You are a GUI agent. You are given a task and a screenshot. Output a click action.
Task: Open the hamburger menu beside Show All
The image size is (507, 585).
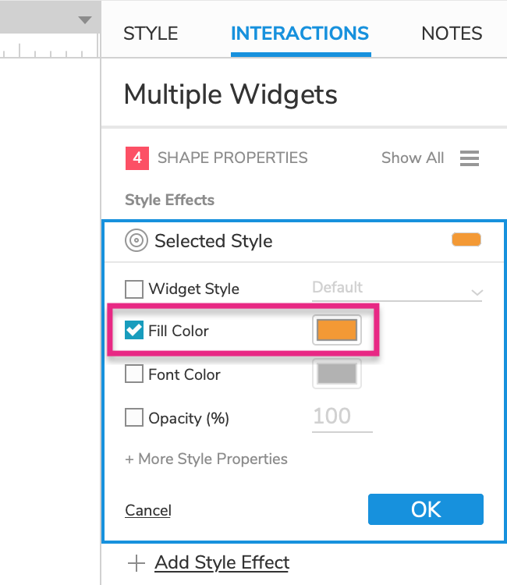(x=469, y=158)
